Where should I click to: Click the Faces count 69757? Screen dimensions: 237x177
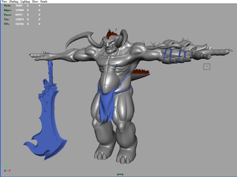point(19,15)
